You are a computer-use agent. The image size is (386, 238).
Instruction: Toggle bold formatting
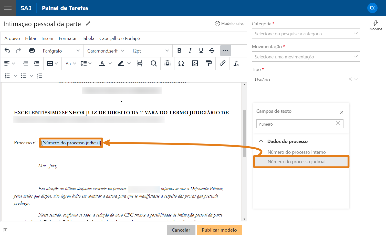(x=179, y=51)
